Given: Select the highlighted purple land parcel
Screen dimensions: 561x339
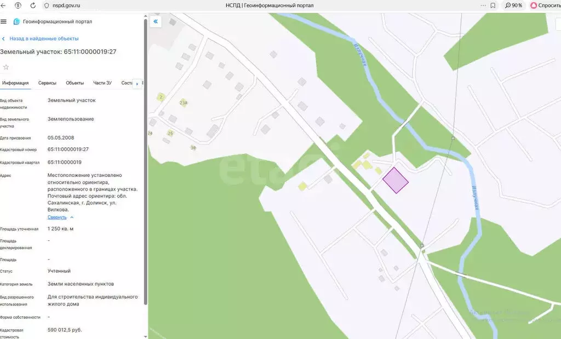Looking at the screenshot, I should pyautogui.click(x=395, y=180).
